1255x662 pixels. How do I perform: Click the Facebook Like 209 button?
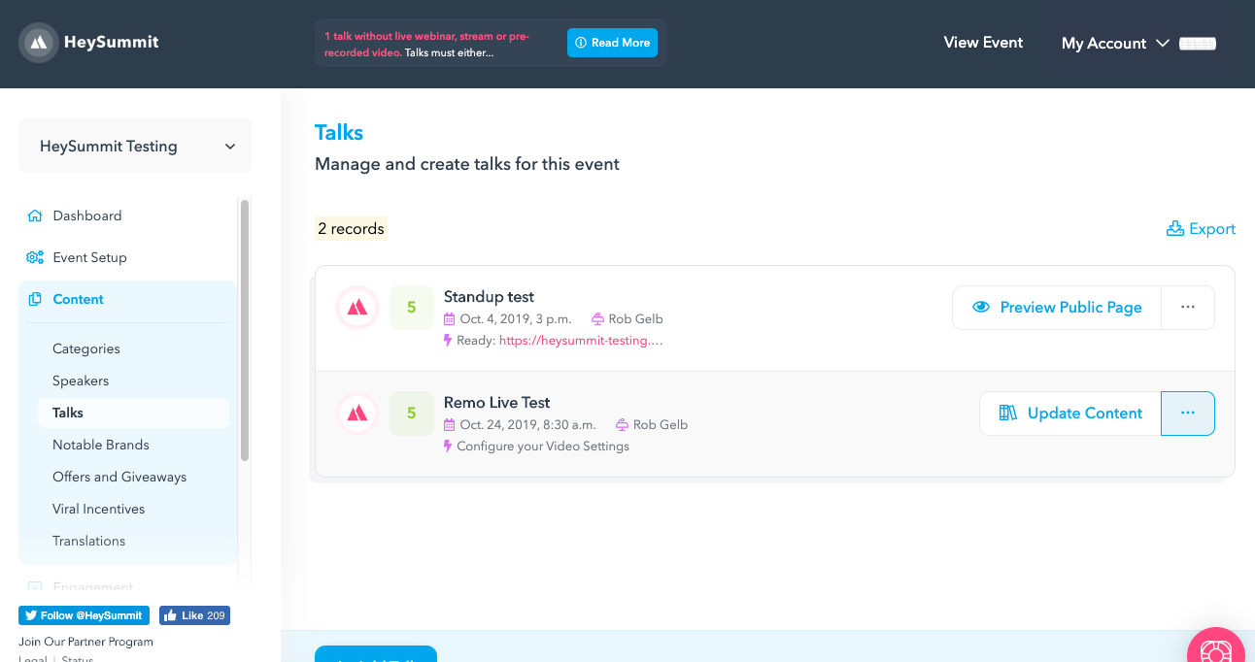[x=194, y=615]
